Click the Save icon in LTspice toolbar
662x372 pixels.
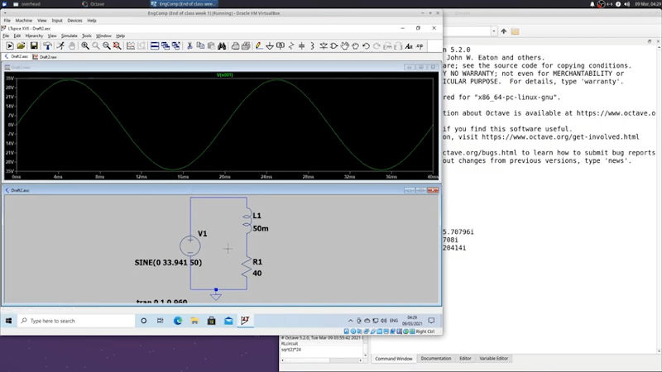(34, 45)
